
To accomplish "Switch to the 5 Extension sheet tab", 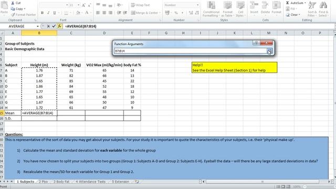I will [x=120, y=182].
